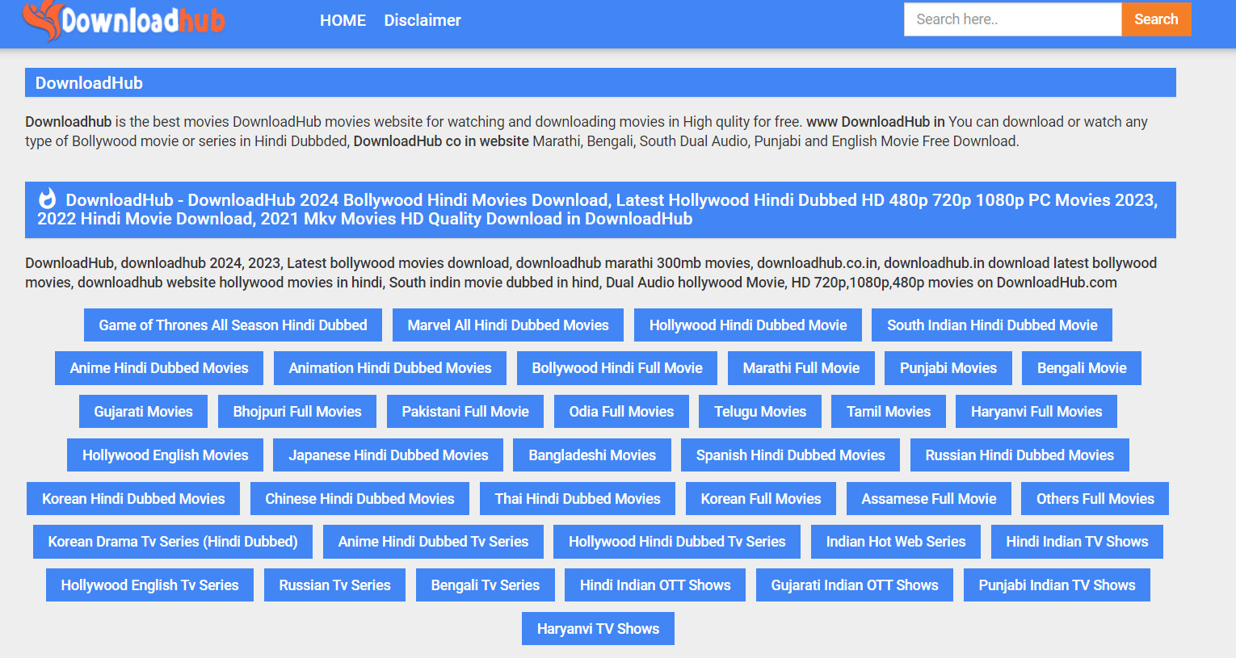Image resolution: width=1236 pixels, height=658 pixels.
Task: Select Marathi Full Movie
Action: tap(801, 368)
